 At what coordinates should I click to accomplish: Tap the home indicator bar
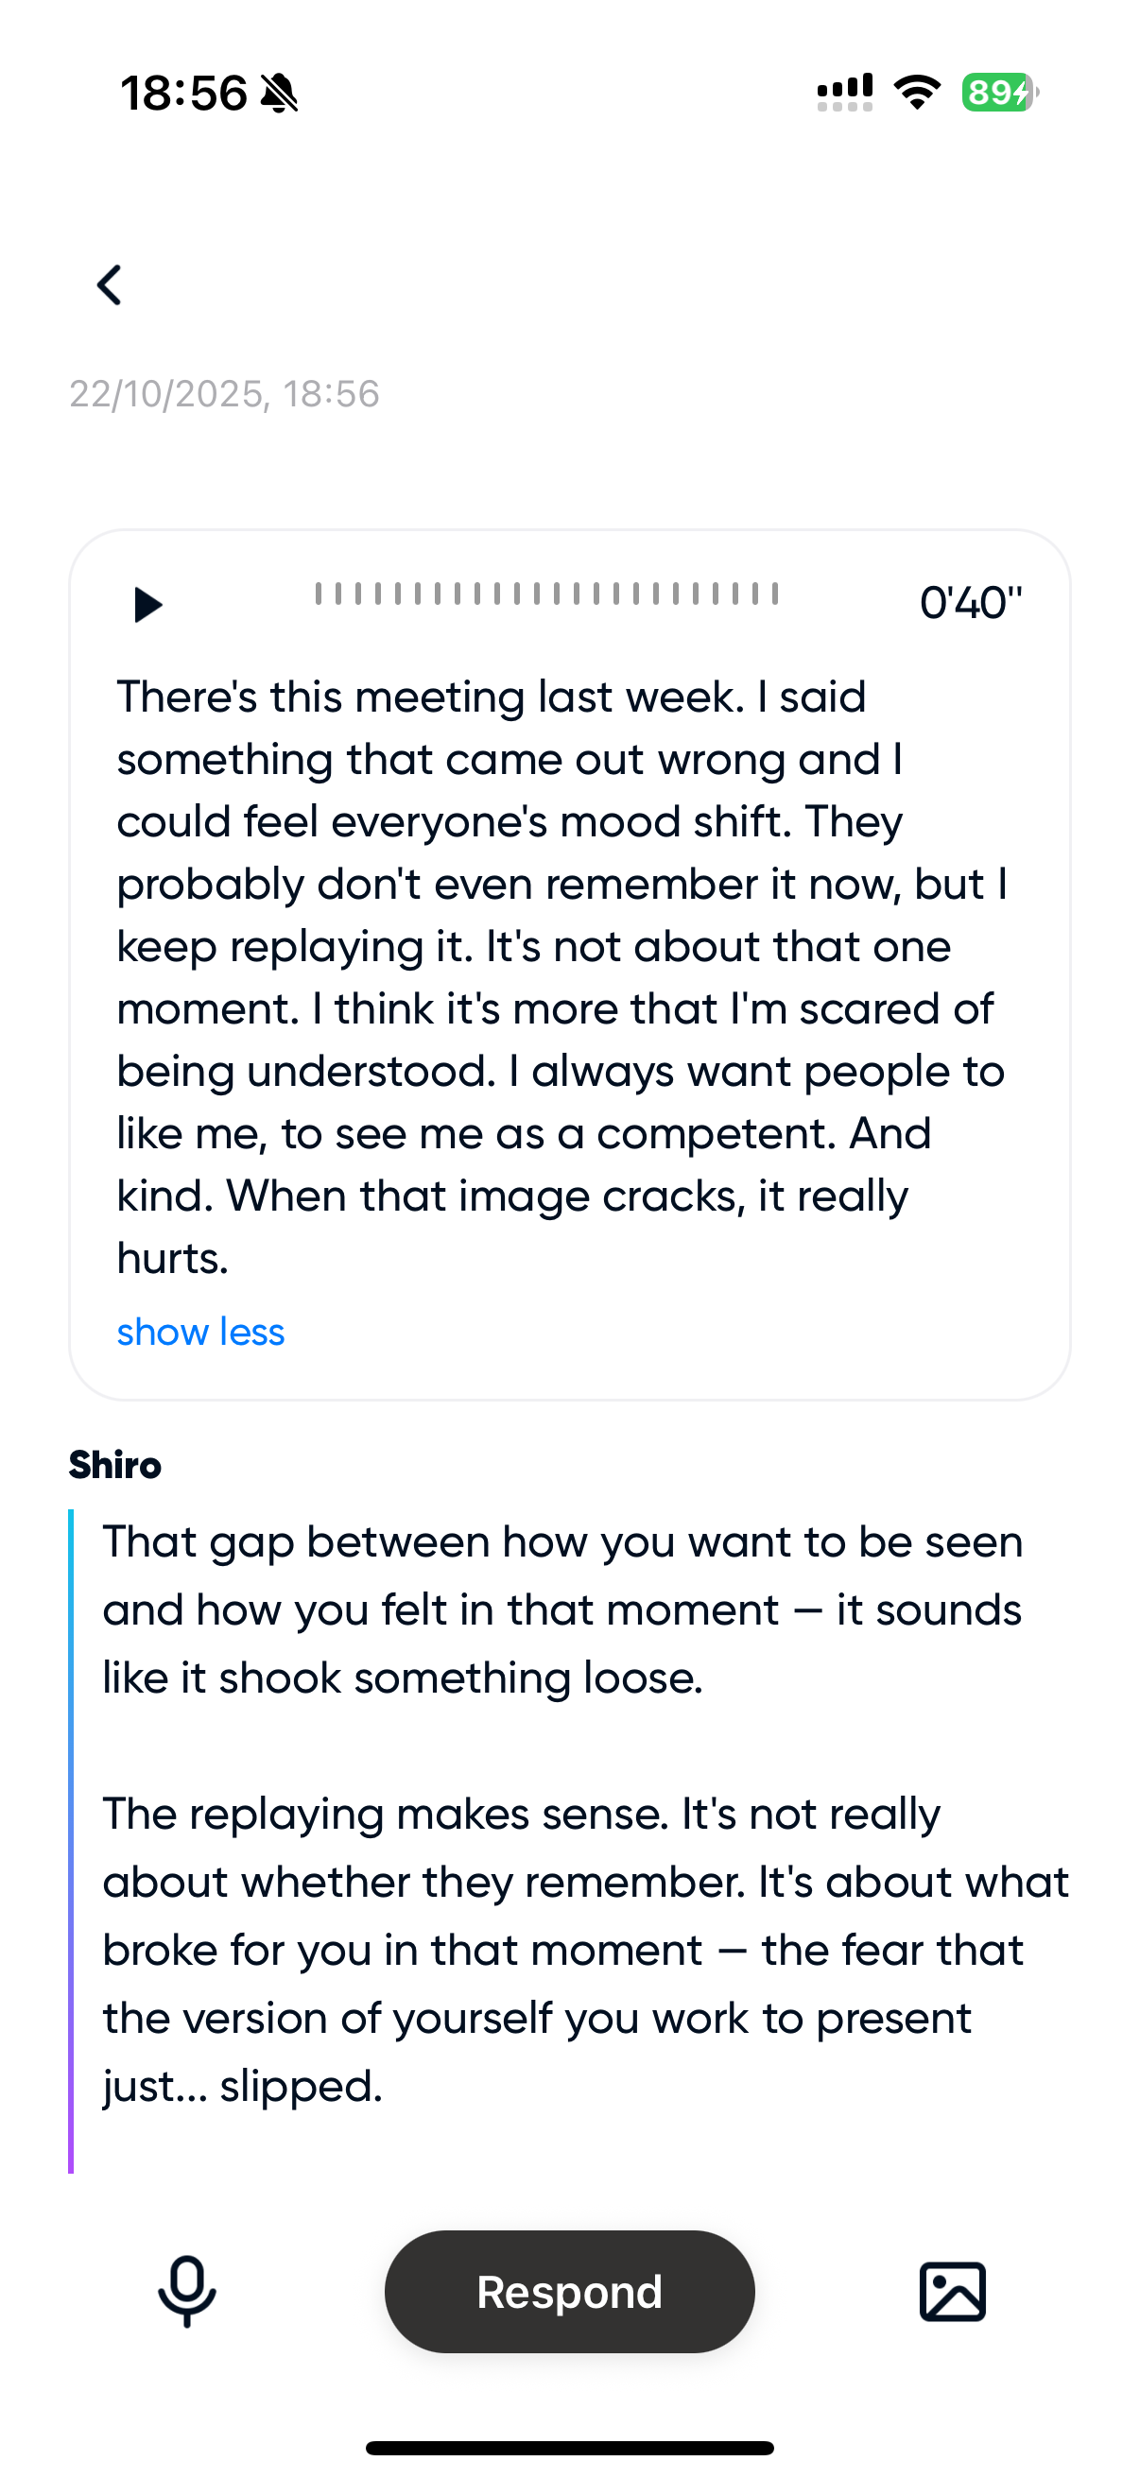[x=569, y=2447]
